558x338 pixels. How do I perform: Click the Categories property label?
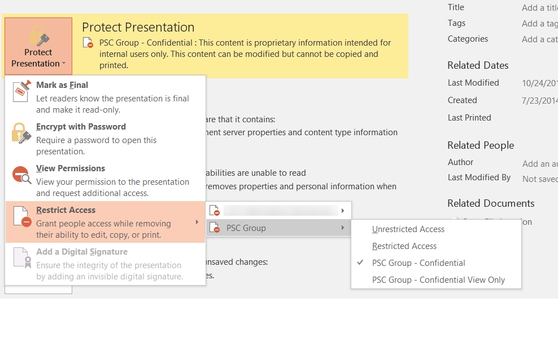468,39
